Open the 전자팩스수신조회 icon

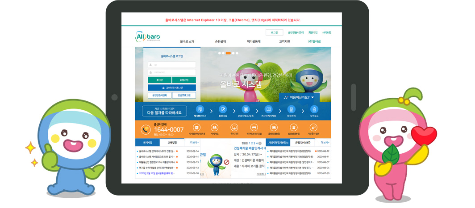(254, 127)
